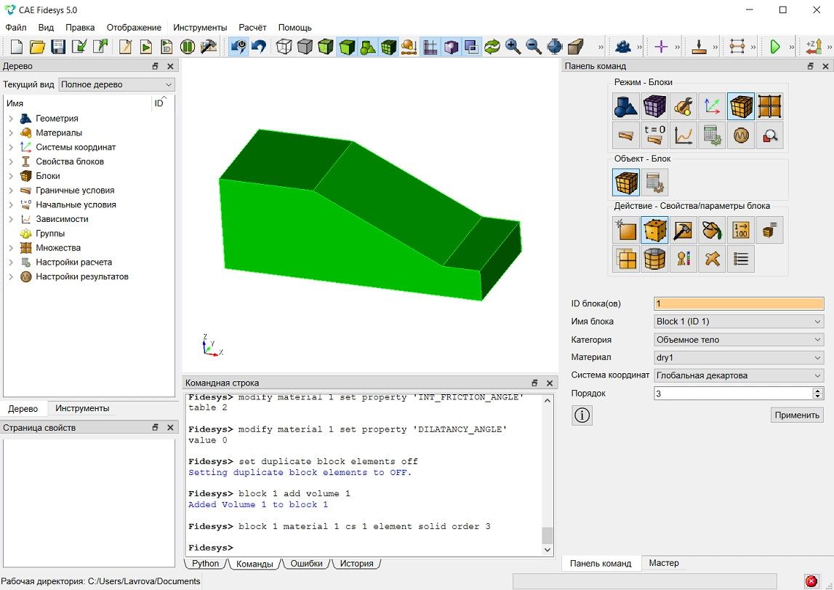Click ID блока(ов) input field
The width and height of the screenshot is (834, 590).
click(x=739, y=304)
